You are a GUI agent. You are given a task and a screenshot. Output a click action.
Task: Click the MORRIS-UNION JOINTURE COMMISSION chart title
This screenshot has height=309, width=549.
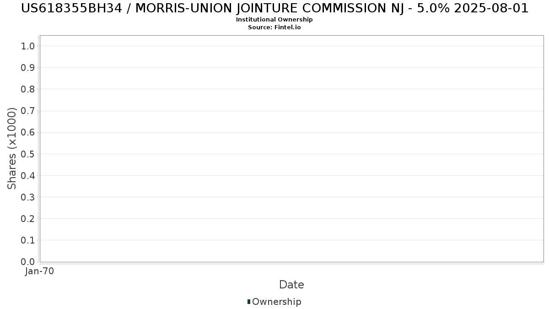tap(274, 8)
